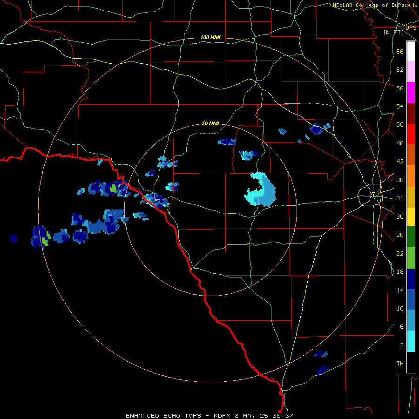Click the "00:37" timestamp in caption
This screenshot has height=419, width=419.
point(283,416)
